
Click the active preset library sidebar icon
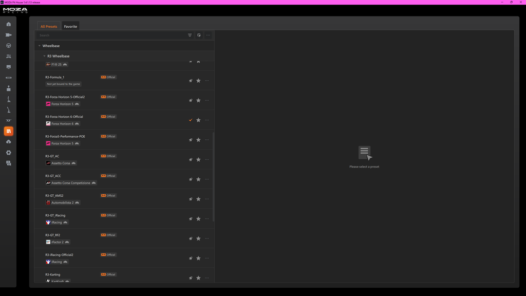[x=9, y=131]
